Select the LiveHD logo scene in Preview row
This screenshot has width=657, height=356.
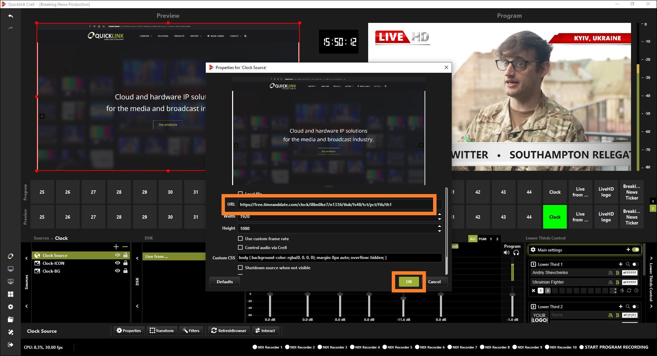pos(606,217)
